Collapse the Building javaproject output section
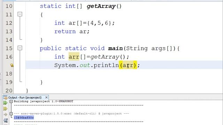This screenshot has width=223, height=125. pyautogui.click(x=11, y=101)
